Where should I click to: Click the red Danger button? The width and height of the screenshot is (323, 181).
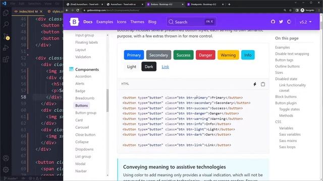point(205,55)
